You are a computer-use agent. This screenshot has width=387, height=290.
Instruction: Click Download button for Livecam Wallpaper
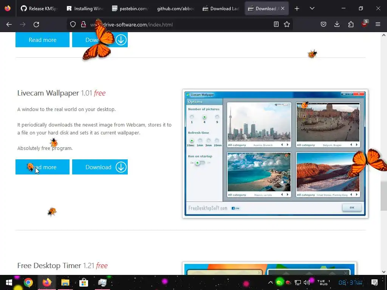(100, 167)
